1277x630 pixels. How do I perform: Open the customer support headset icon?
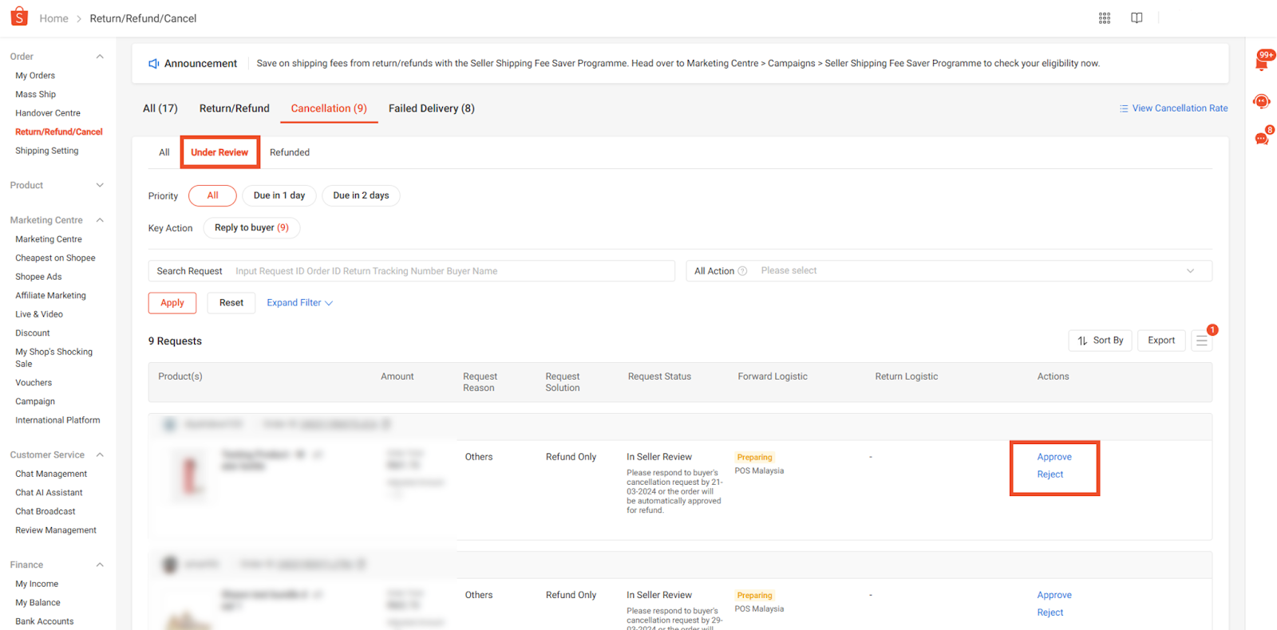pos(1262,101)
